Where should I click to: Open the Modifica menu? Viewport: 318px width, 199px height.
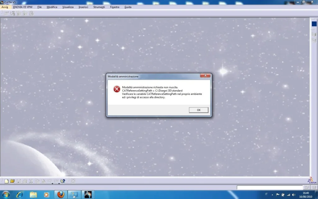52,7
